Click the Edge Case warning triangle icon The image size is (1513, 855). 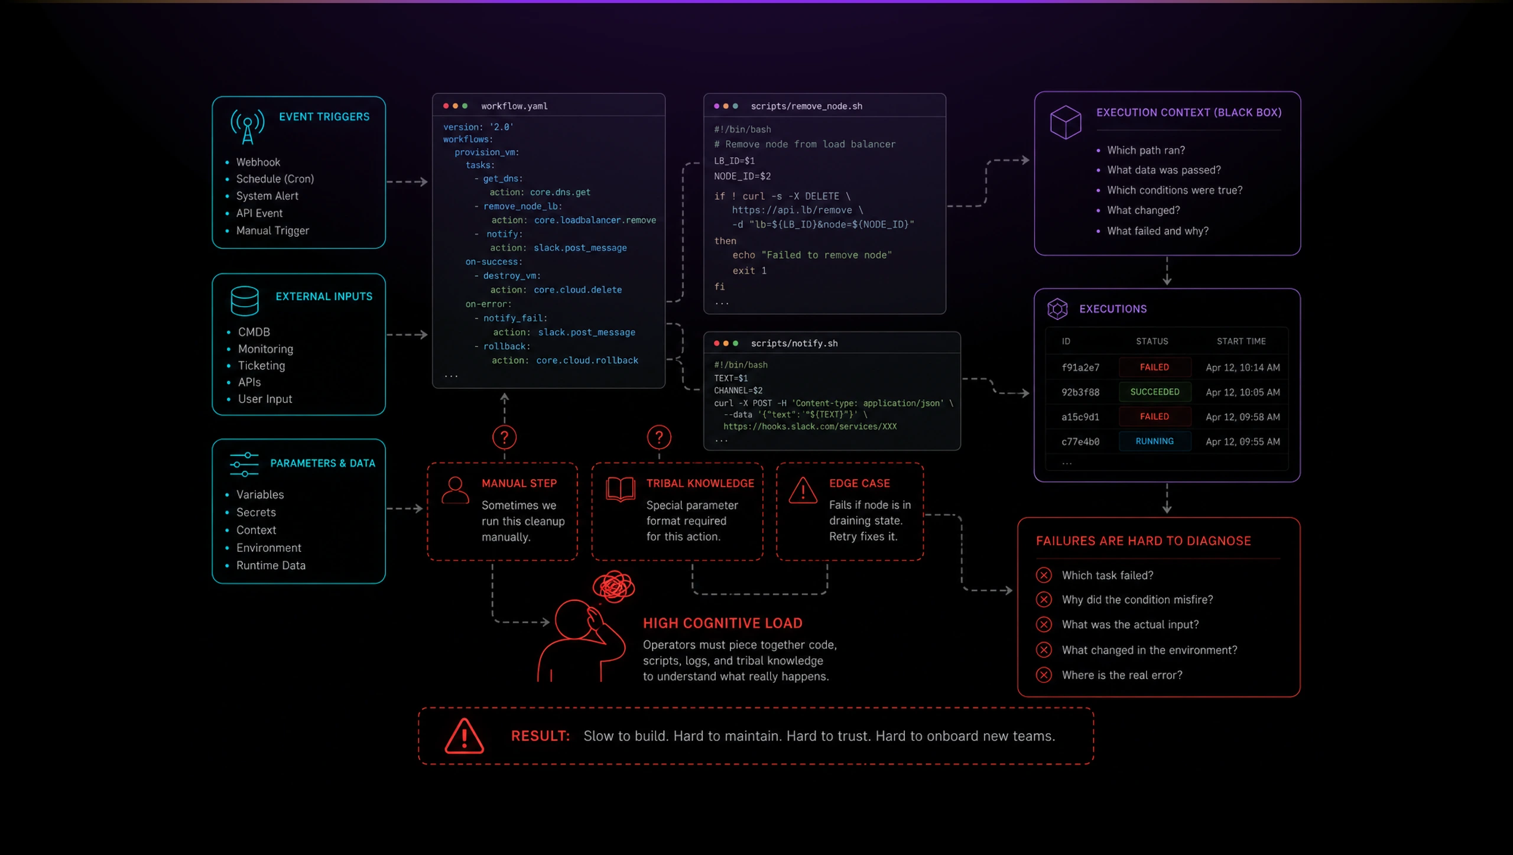point(803,490)
